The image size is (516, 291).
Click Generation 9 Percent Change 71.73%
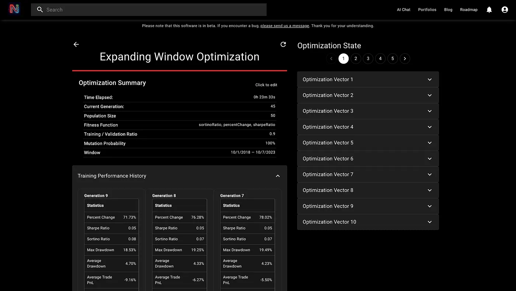pyautogui.click(x=129, y=217)
